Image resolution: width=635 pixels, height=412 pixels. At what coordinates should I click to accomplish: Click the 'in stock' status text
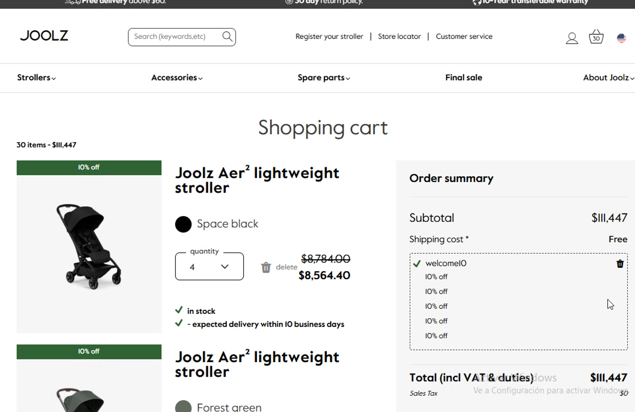click(201, 311)
